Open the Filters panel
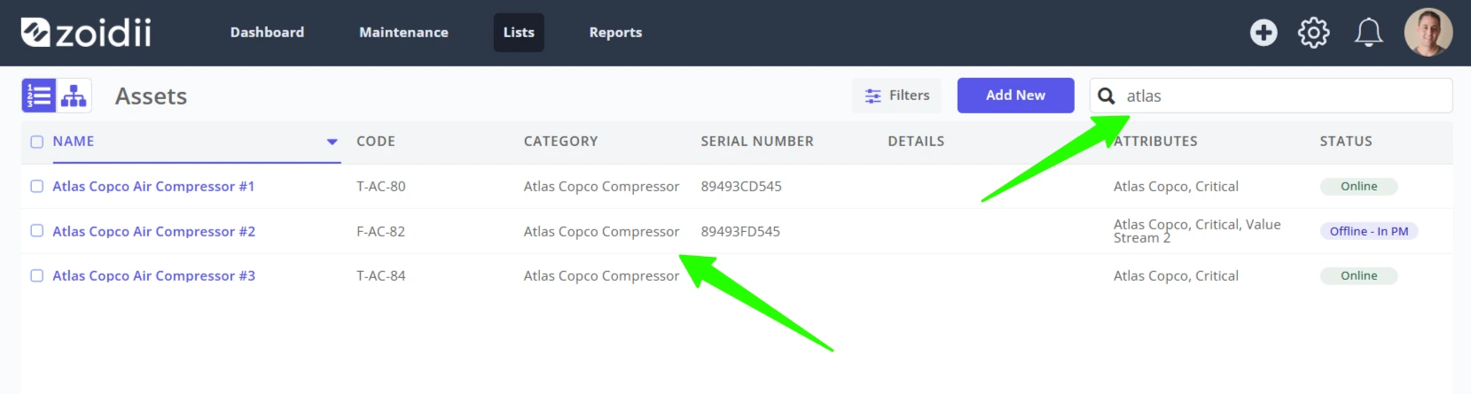 point(897,96)
